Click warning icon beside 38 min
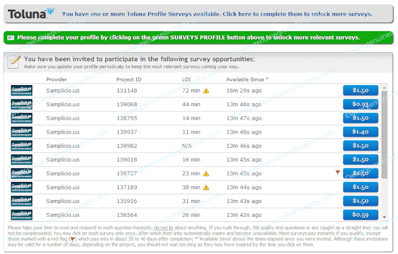The width and height of the screenshot is (398, 254). (x=206, y=188)
